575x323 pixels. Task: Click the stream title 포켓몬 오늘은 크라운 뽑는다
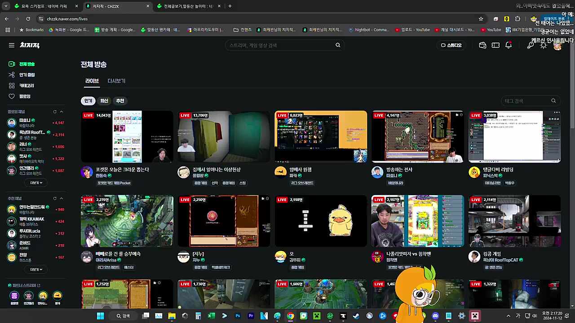point(122,170)
